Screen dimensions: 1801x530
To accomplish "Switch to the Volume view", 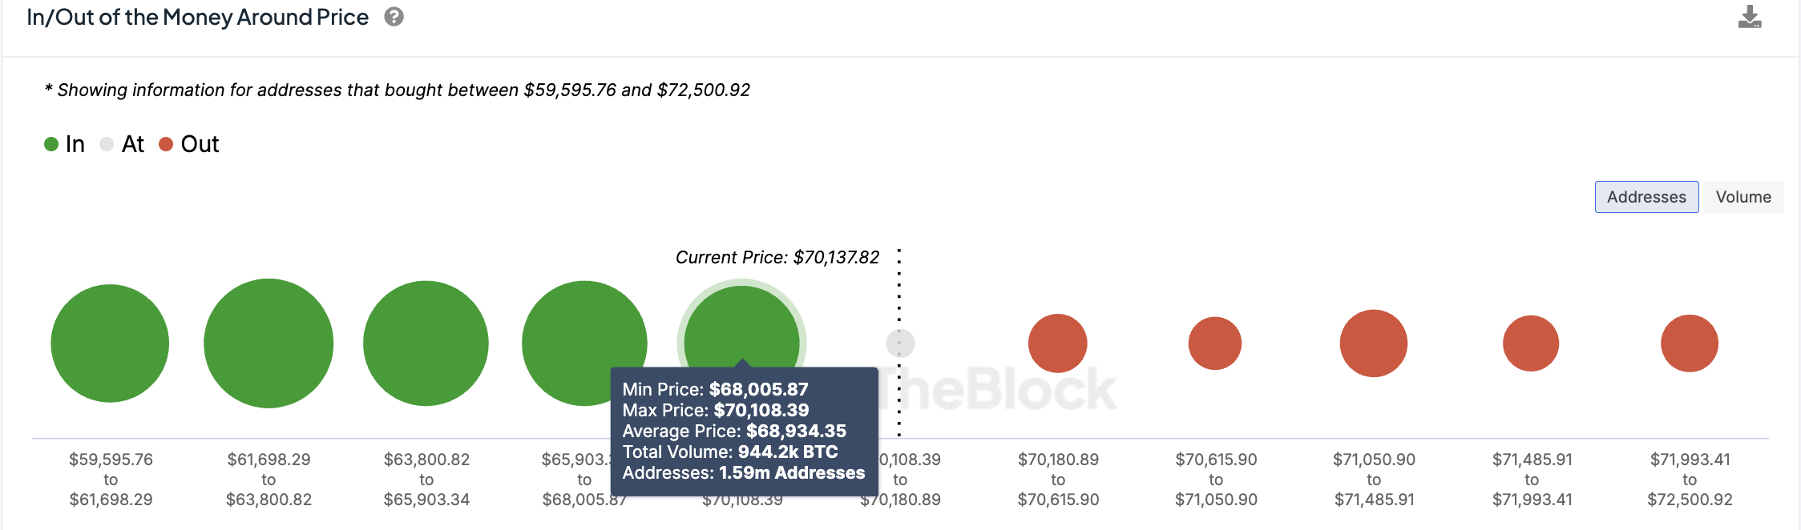I will [1743, 197].
